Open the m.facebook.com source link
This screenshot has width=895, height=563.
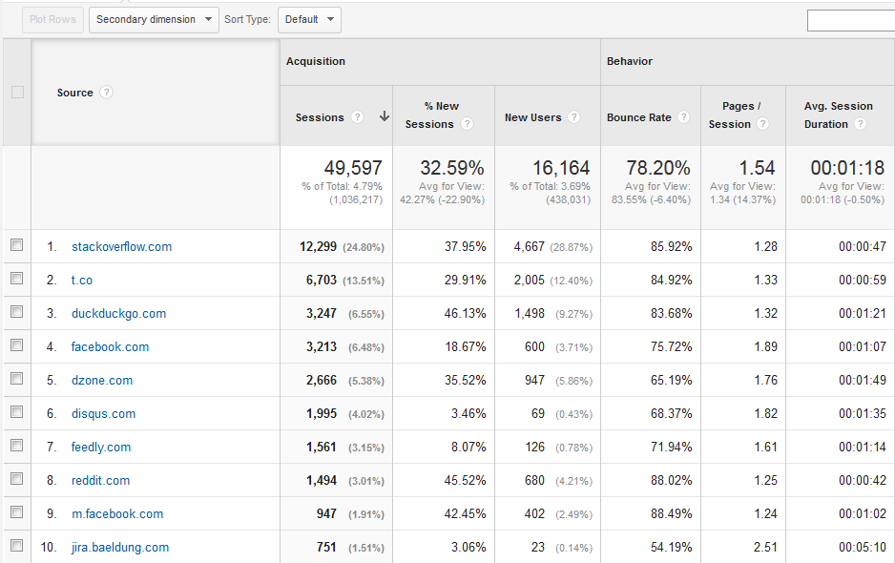click(117, 514)
